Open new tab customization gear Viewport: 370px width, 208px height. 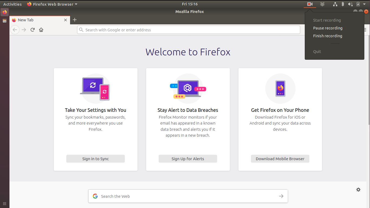358,190
